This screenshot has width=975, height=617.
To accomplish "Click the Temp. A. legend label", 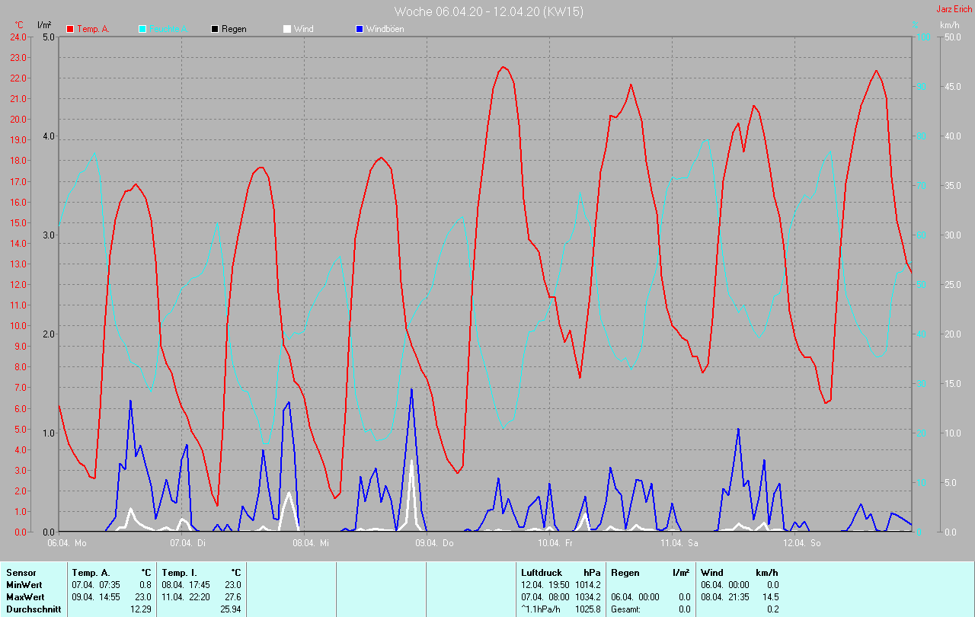I will 93,29.
